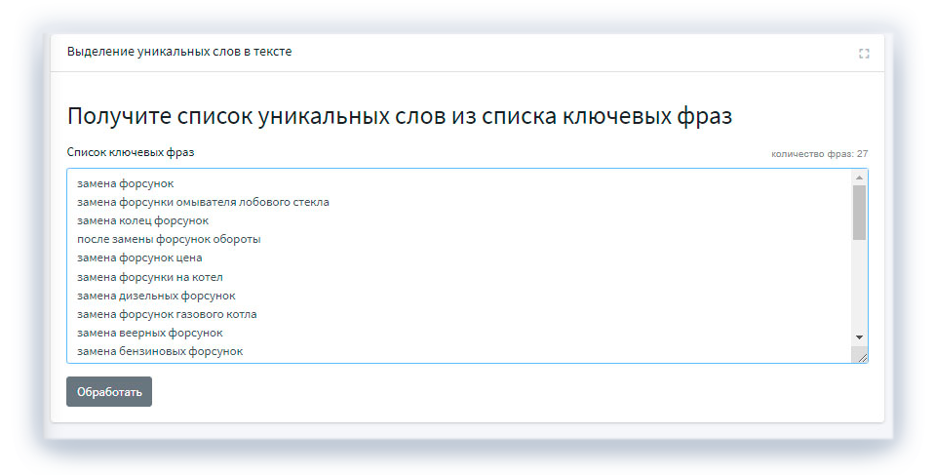935x475 pixels.
Task: Click the panel title Выделение уникальных слов в тексте
Action: 179,52
